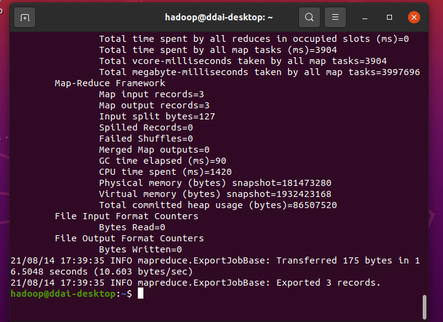Click the hadoop@ddai-desktop title bar text
Image resolution: width=443 pixels, height=322 pixels.
click(x=218, y=17)
